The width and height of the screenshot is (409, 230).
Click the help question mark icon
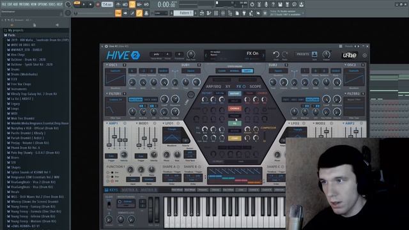(273, 4)
